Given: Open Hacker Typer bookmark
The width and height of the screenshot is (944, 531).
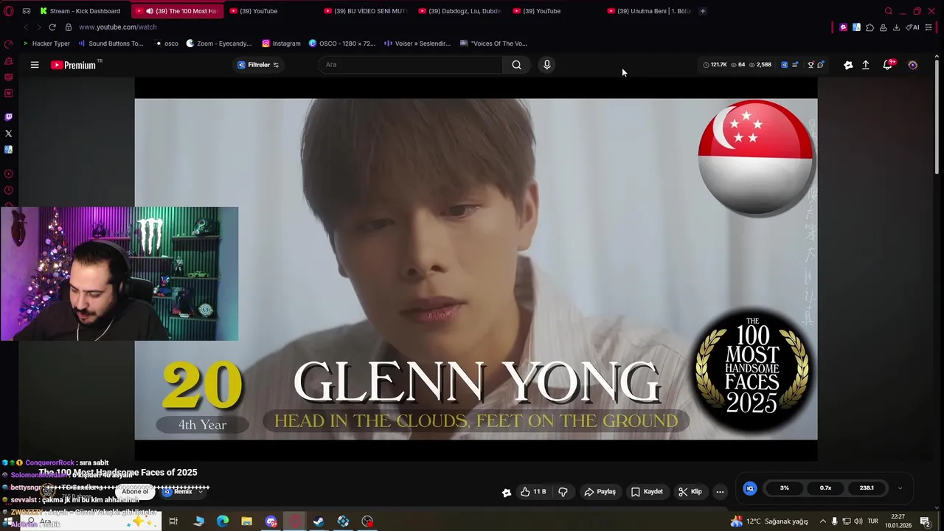Looking at the screenshot, I should [46, 44].
